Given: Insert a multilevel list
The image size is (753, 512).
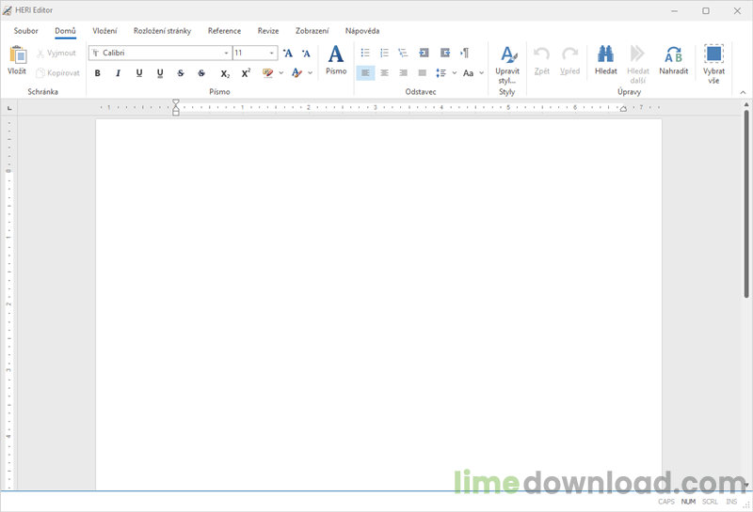Looking at the screenshot, I should pyautogui.click(x=403, y=53).
